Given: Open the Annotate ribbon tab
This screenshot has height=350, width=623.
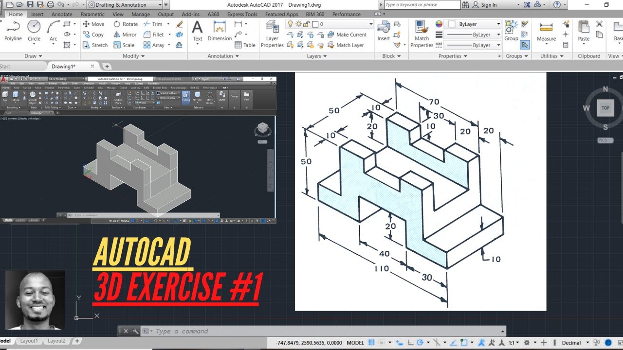Looking at the screenshot, I should click(62, 14).
